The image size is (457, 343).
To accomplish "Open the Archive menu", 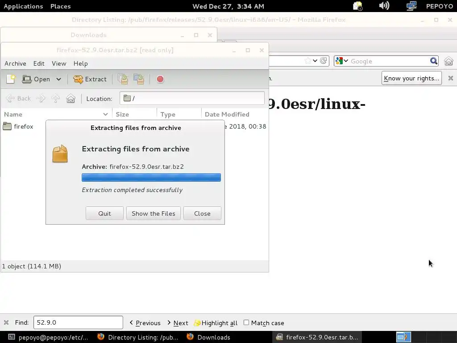I will click(15, 63).
